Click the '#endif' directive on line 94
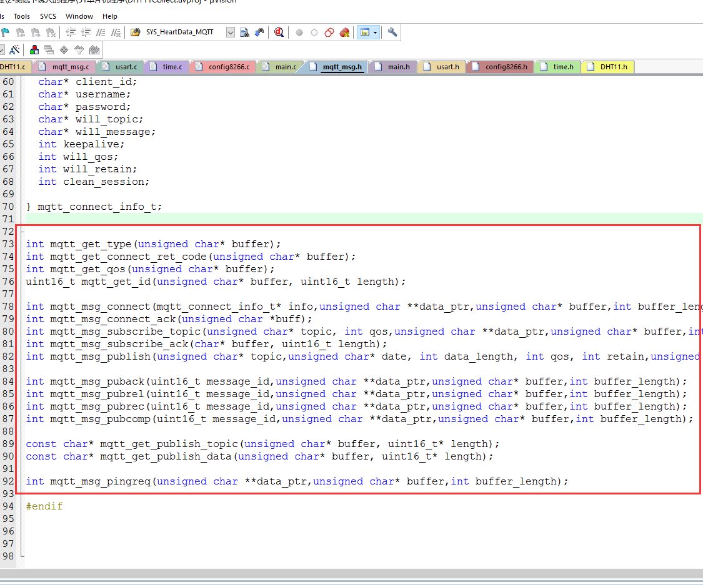This screenshot has height=585, width=703. click(x=44, y=506)
